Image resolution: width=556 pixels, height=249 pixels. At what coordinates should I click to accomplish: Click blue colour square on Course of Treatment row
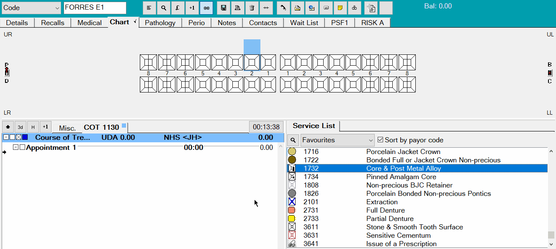pos(25,137)
